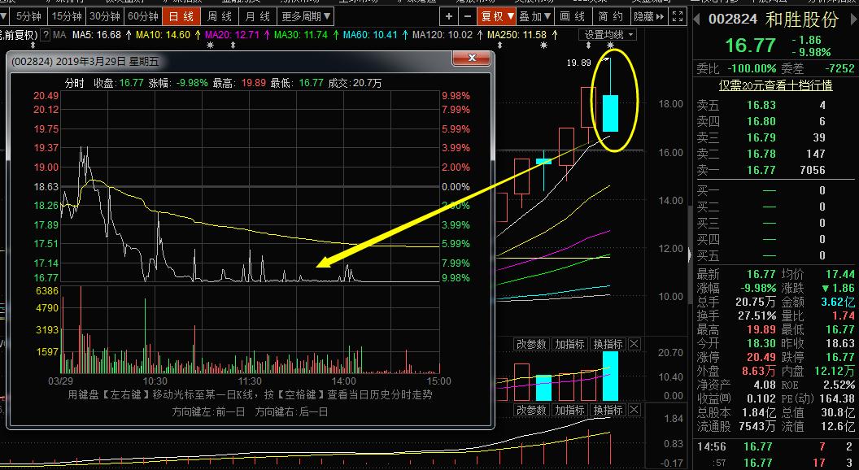Screen dimensions: 859x470
Task: Click 加指标 on the lower indicator panel
Action: click(569, 410)
